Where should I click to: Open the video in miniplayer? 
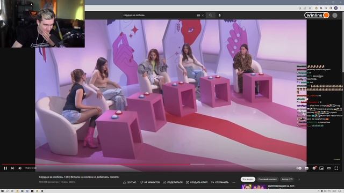pos(321,168)
